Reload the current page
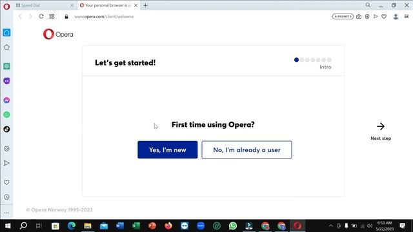 click(41, 16)
